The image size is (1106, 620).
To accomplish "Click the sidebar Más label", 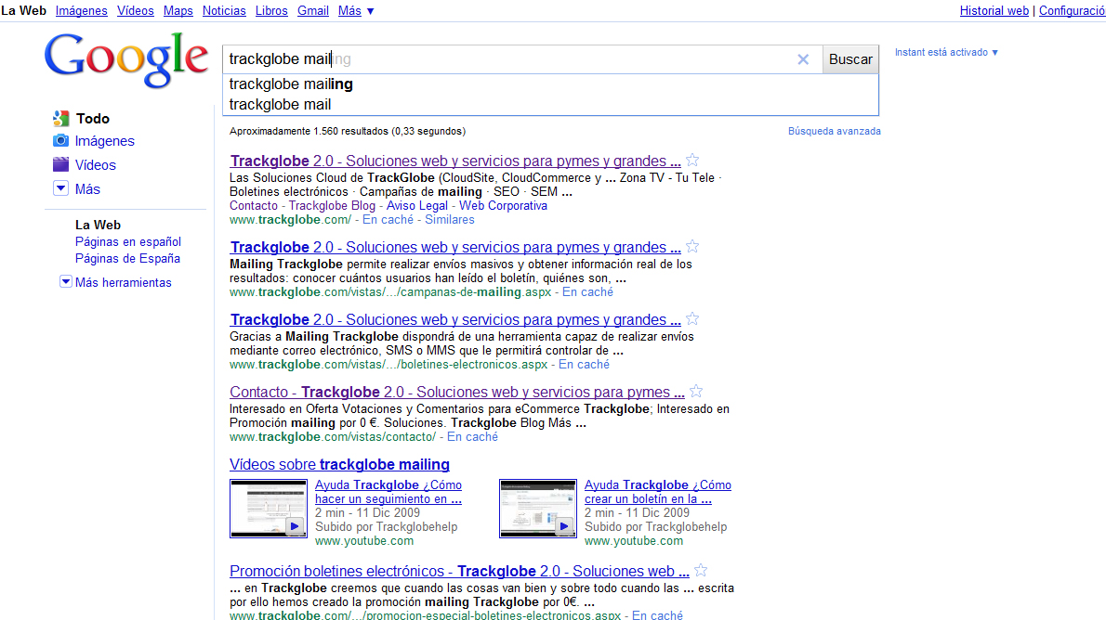I will 87,188.
